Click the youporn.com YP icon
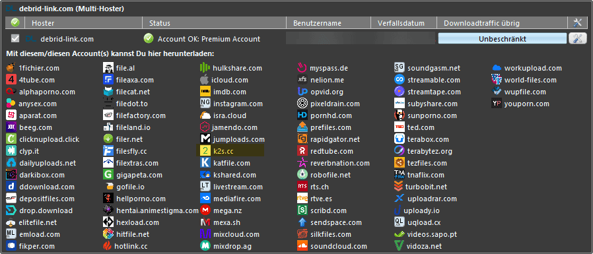The height and width of the screenshot is (254, 593). tap(497, 104)
